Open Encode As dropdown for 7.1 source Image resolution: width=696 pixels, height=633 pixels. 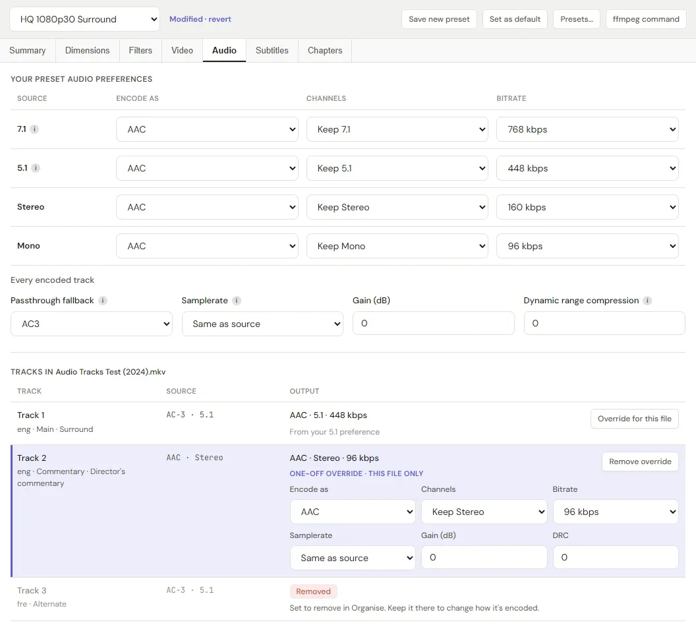pyautogui.click(x=208, y=129)
